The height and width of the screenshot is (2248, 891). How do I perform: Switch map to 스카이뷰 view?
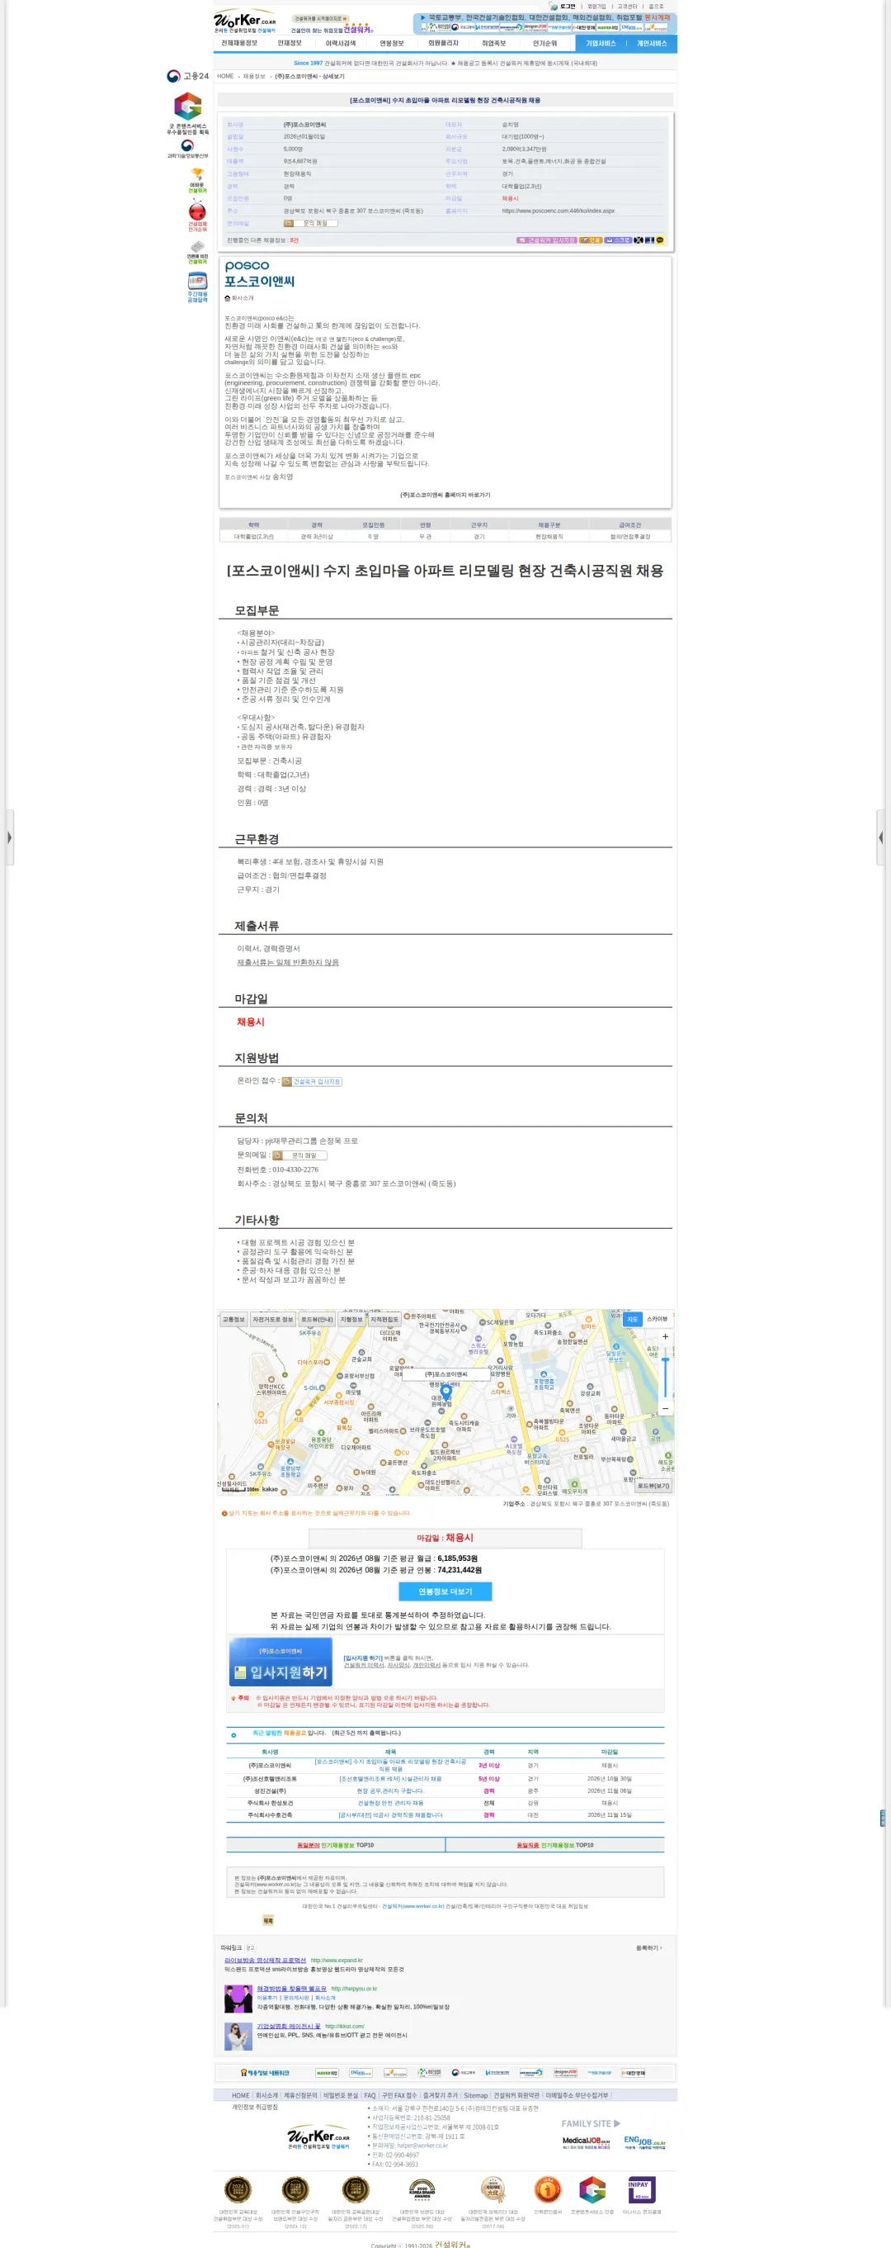pos(658,1319)
